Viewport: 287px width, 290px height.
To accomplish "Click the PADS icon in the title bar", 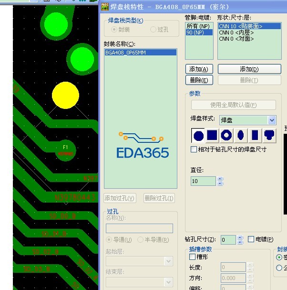I will click(x=105, y=7).
